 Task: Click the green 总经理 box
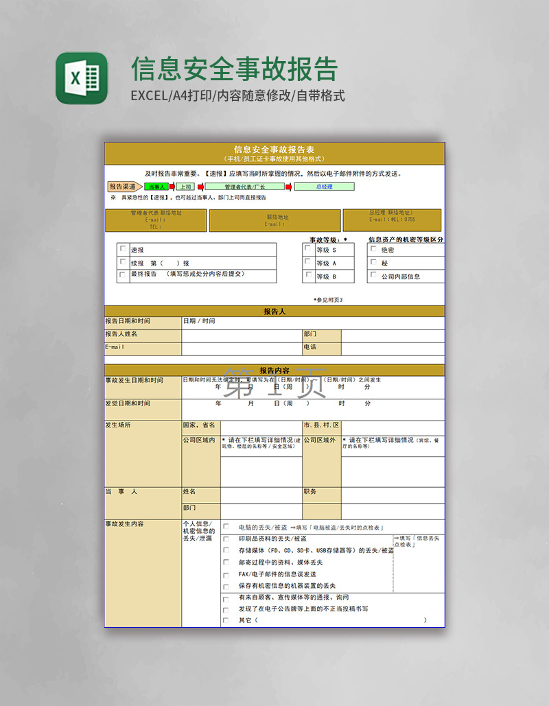325,186
